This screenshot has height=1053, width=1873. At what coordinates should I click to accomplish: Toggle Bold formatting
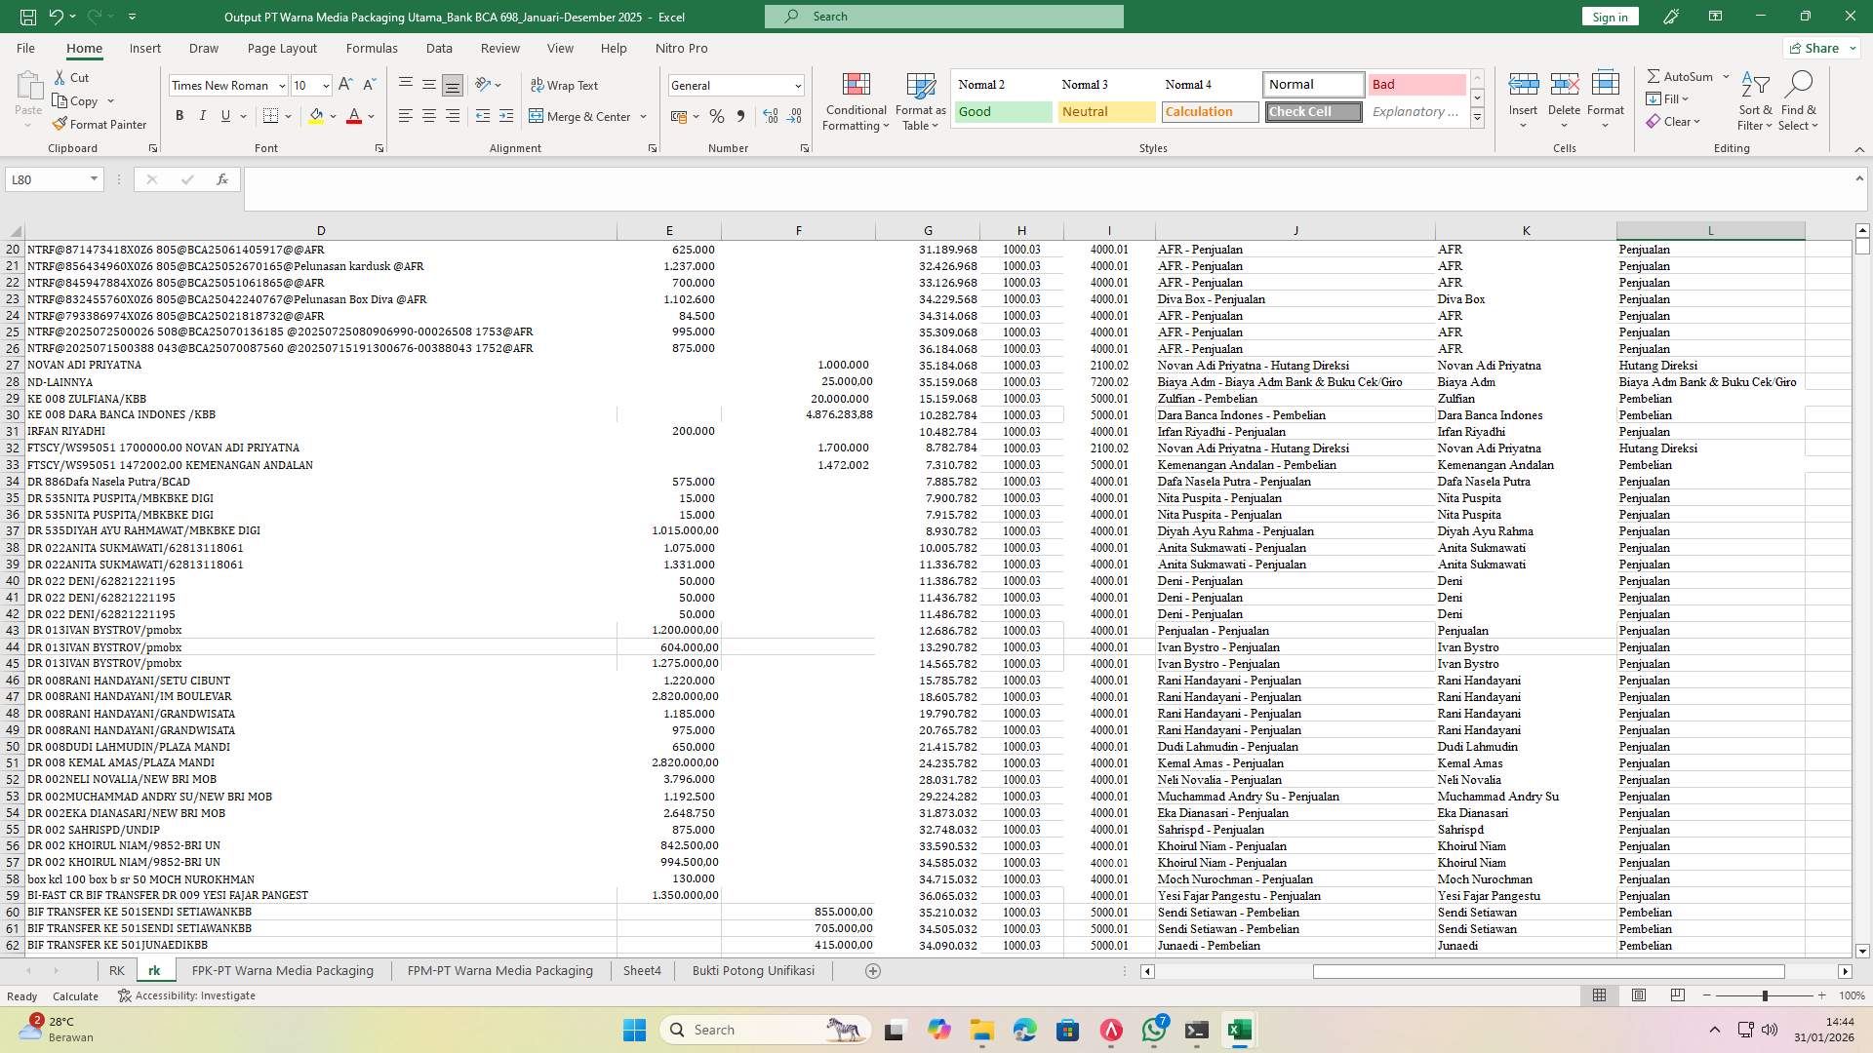pos(179,116)
